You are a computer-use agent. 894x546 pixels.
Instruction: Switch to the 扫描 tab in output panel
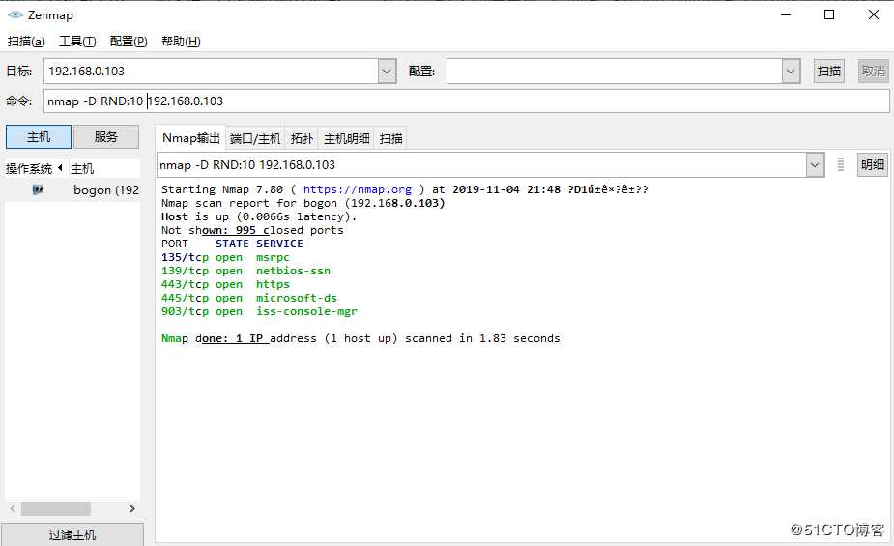click(391, 138)
